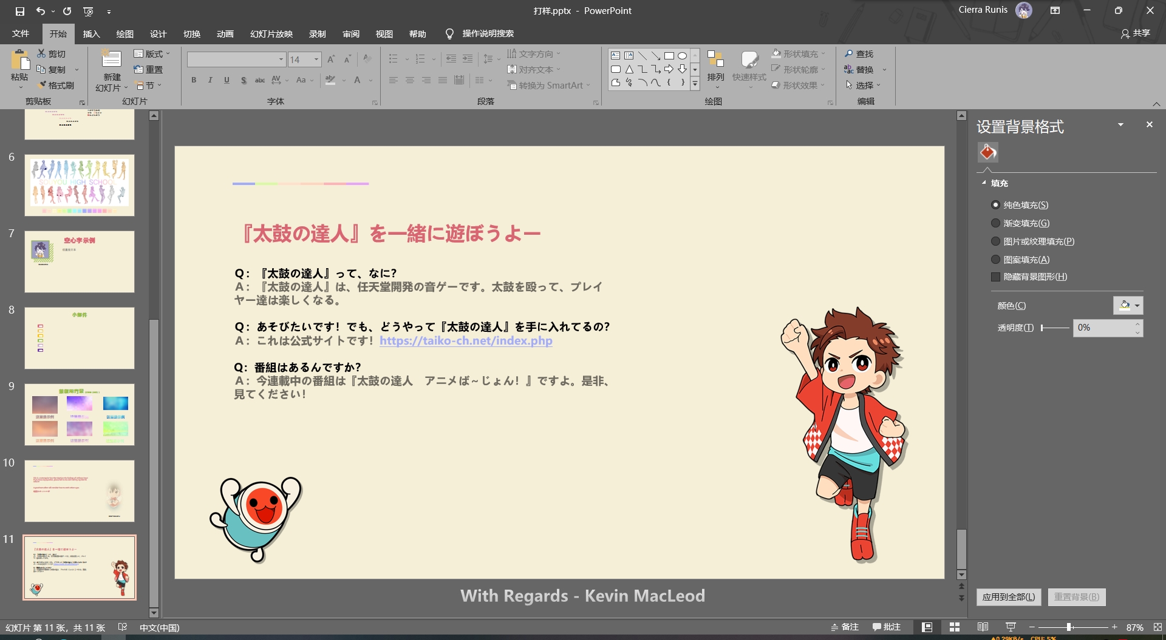
Task: Select slide 7 thumbnail
Action: [x=79, y=261]
